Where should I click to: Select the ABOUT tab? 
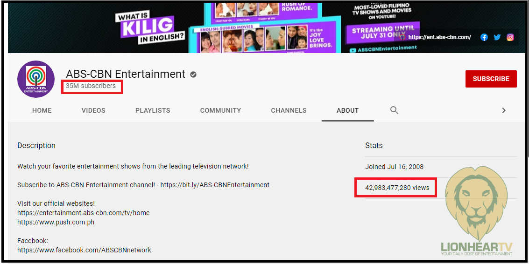(347, 110)
